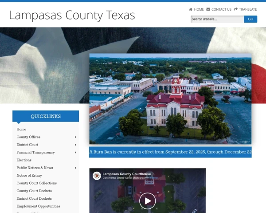Expand the District Court submenu arrow
The image size is (266, 213).
[76, 145]
